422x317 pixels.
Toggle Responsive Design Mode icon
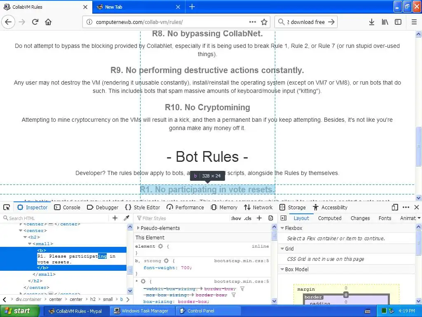click(x=394, y=207)
